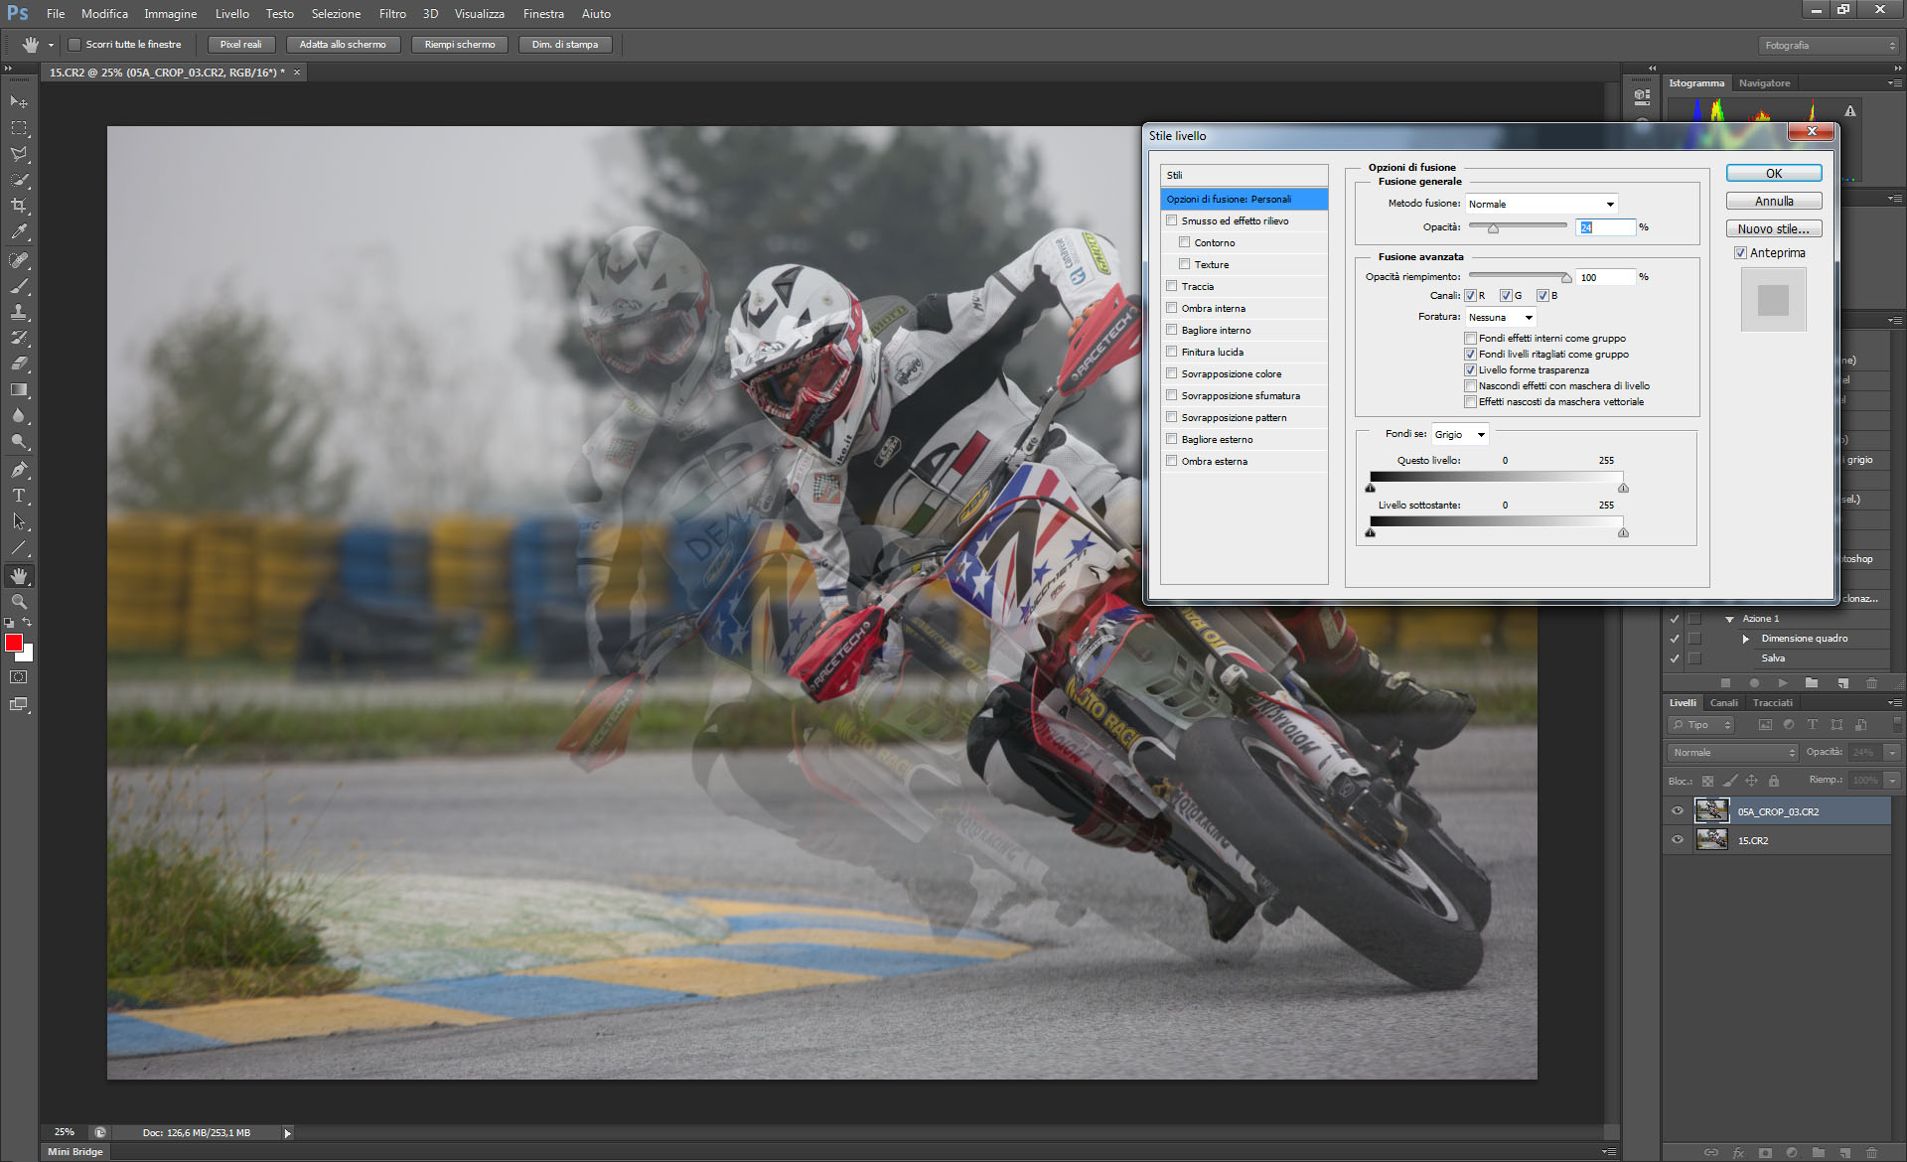Select the Crop tool
Screen dimensions: 1907x1162
pyautogui.click(x=19, y=206)
